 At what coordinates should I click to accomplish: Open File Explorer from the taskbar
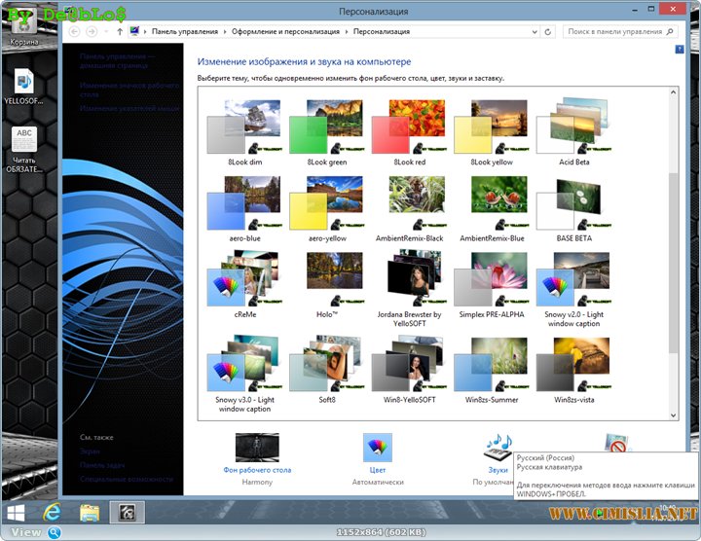coord(90,511)
